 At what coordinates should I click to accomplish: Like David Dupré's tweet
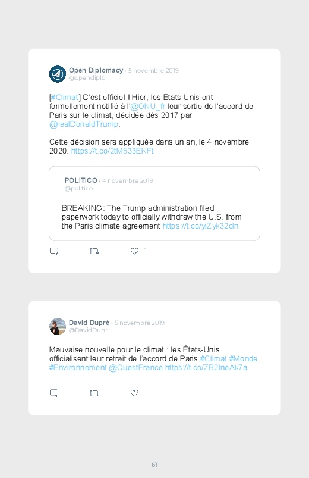(134, 393)
